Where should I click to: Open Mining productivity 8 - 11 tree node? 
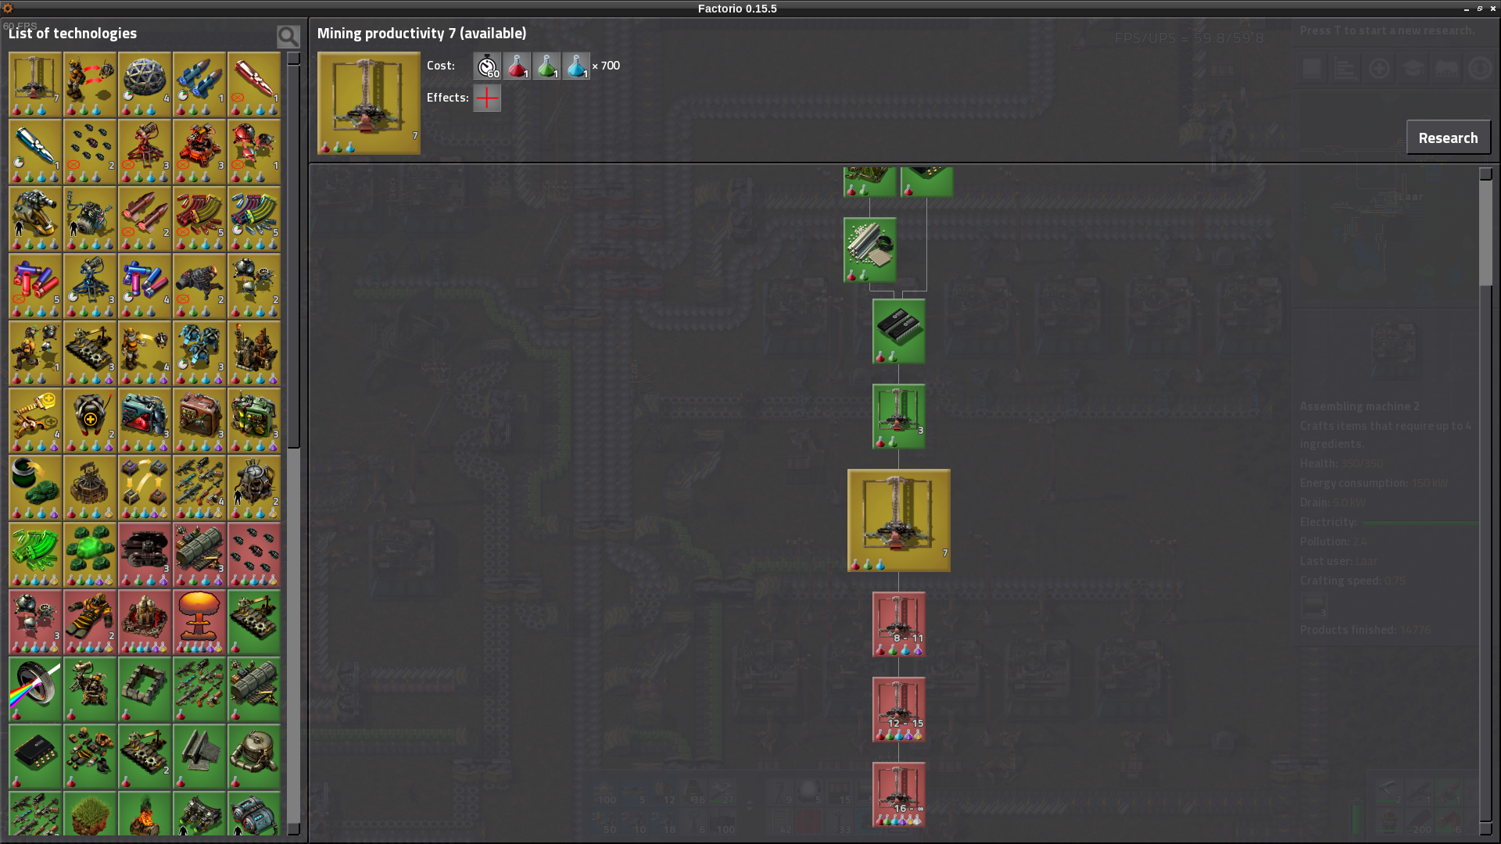[x=899, y=624]
